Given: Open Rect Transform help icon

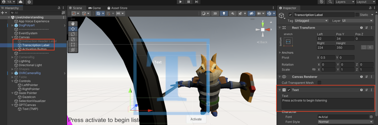Looking at the screenshot, I should 361,28.
